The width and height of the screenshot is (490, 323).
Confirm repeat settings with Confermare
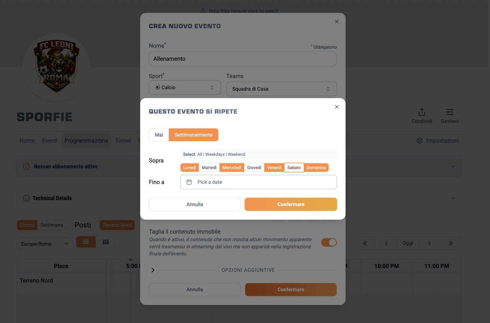[x=291, y=204]
